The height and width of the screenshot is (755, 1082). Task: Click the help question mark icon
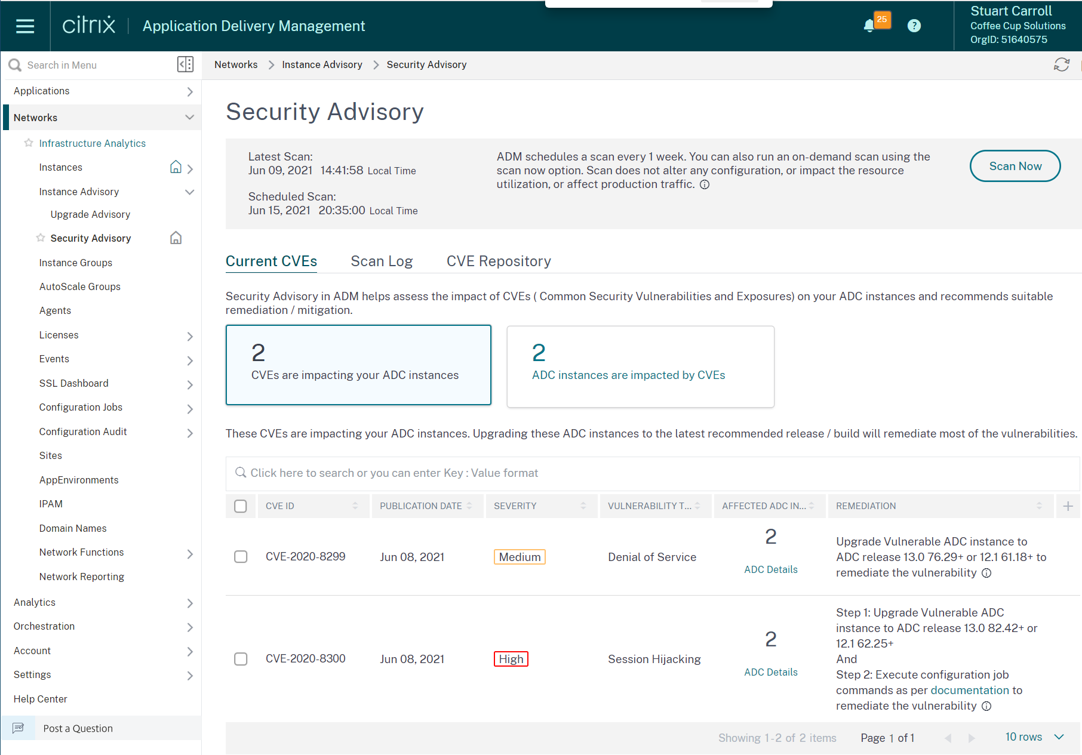(914, 25)
